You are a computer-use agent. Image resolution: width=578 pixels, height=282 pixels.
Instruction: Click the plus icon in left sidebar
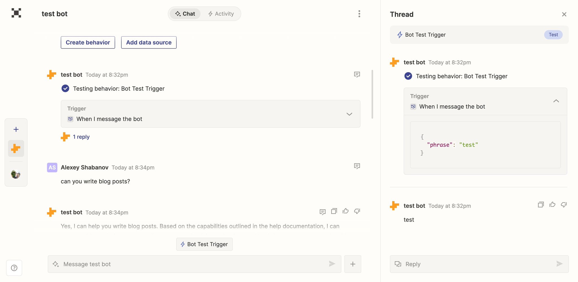[16, 130]
